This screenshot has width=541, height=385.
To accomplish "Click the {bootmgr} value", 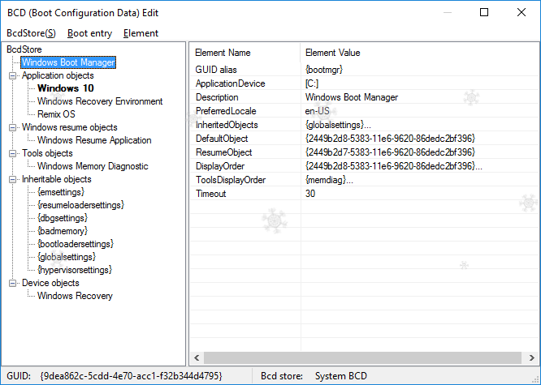I will point(324,70).
